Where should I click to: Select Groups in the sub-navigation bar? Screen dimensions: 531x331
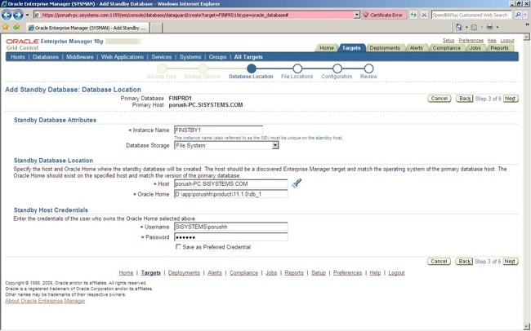[x=217, y=57]
